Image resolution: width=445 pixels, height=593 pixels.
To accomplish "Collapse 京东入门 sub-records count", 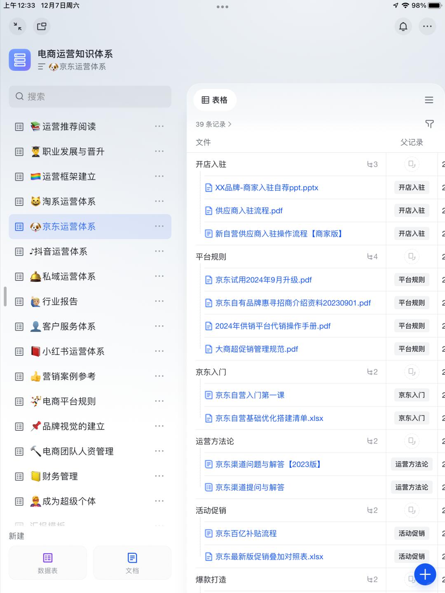I will point(372,372).
